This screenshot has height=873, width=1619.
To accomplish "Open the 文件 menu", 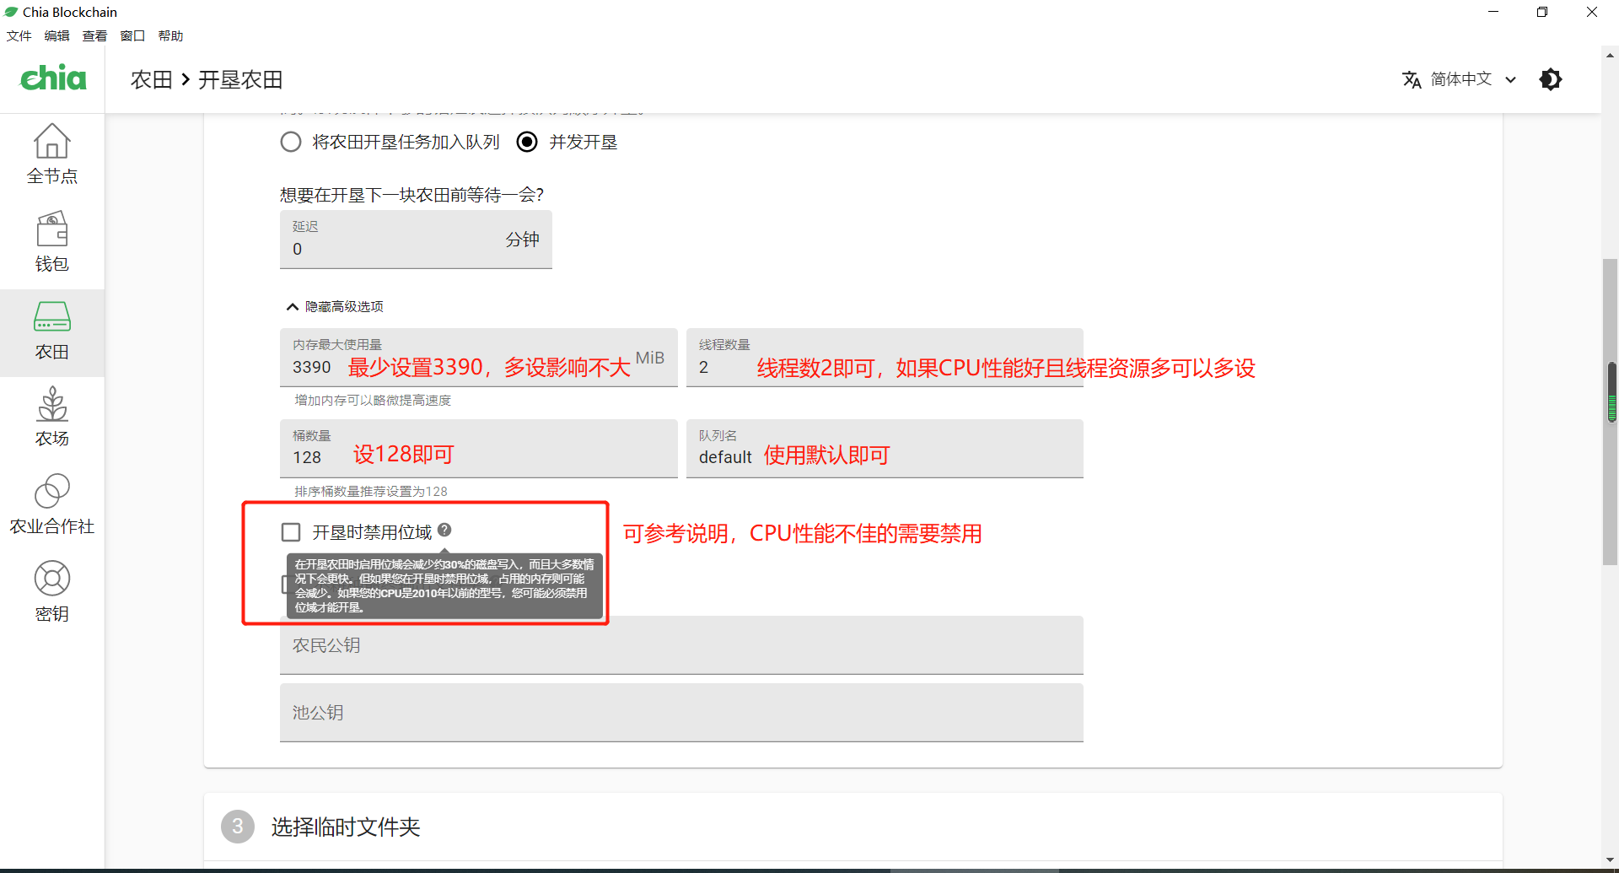I will pyautogui.click(x=19, y=35).
